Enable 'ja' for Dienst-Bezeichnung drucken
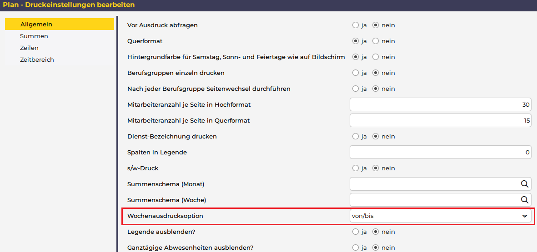 coord(356,137)
